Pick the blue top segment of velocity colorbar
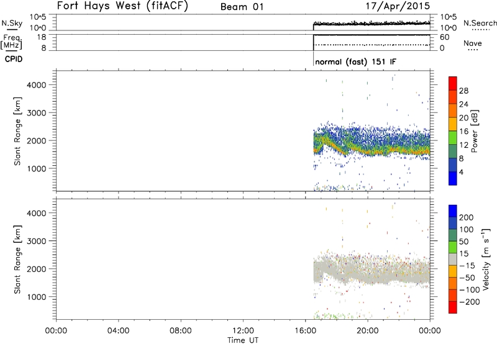The image size is (497, 344). pos(453,211)
